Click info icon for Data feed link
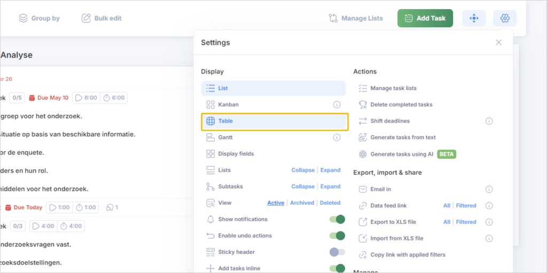The height and width of the screenshot is (273, 547). pyautogui.click(x=489, y=206)
